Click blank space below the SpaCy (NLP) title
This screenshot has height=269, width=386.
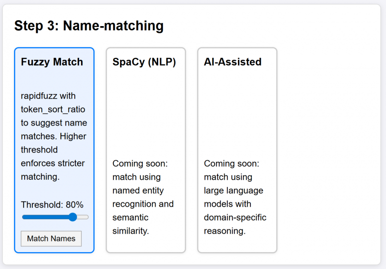click(145, 111)
